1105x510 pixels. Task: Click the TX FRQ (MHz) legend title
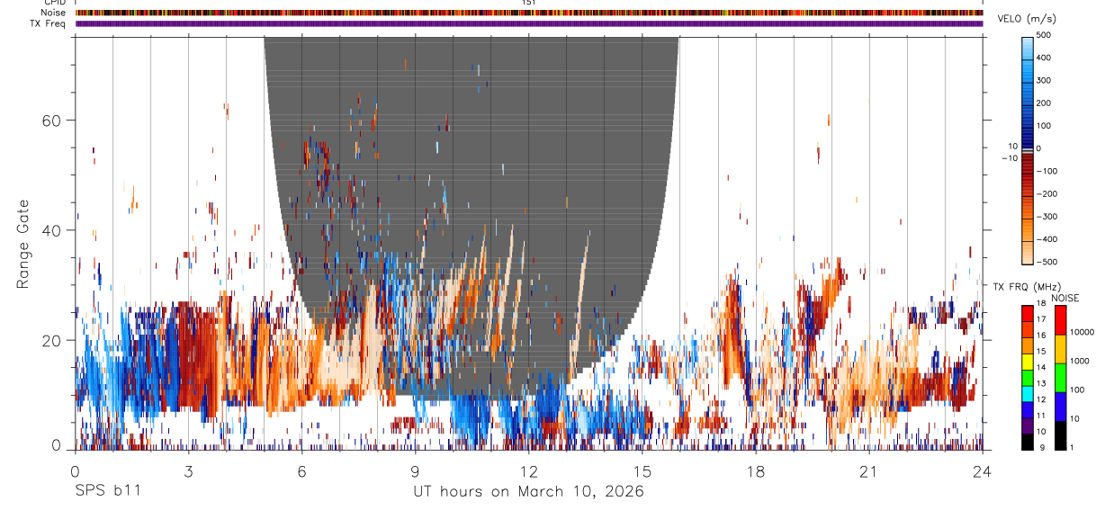click(1029, 287)
